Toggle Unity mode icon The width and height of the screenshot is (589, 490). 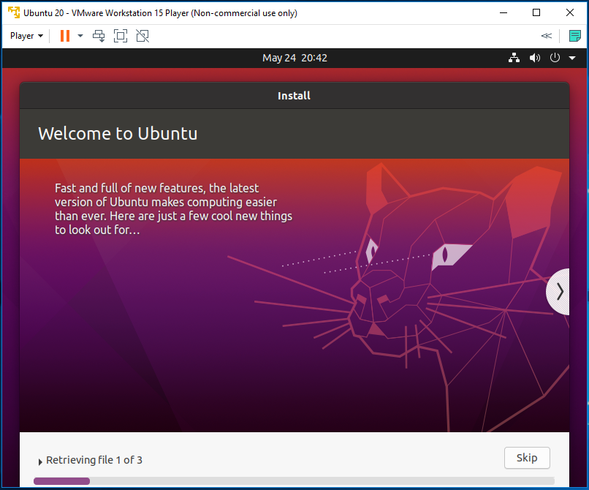pyautogui.click(x=142, y=36)
